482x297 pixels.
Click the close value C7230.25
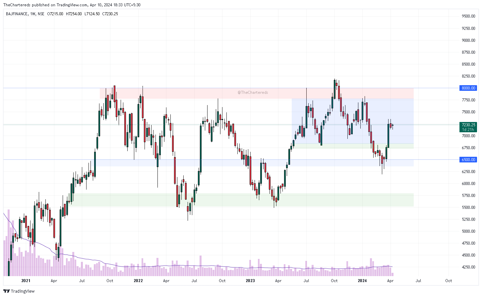tap(110, 14)
